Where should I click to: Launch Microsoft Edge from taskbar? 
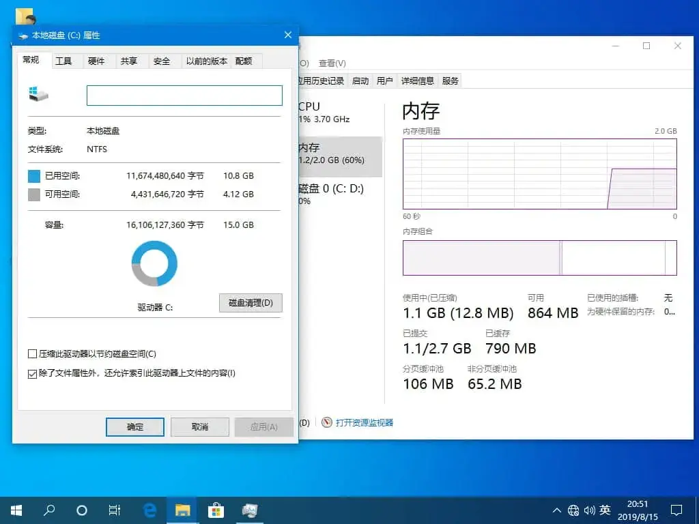[x=149, y=510]
